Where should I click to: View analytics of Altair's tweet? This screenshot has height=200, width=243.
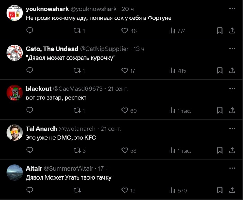[x=172, y=190]
